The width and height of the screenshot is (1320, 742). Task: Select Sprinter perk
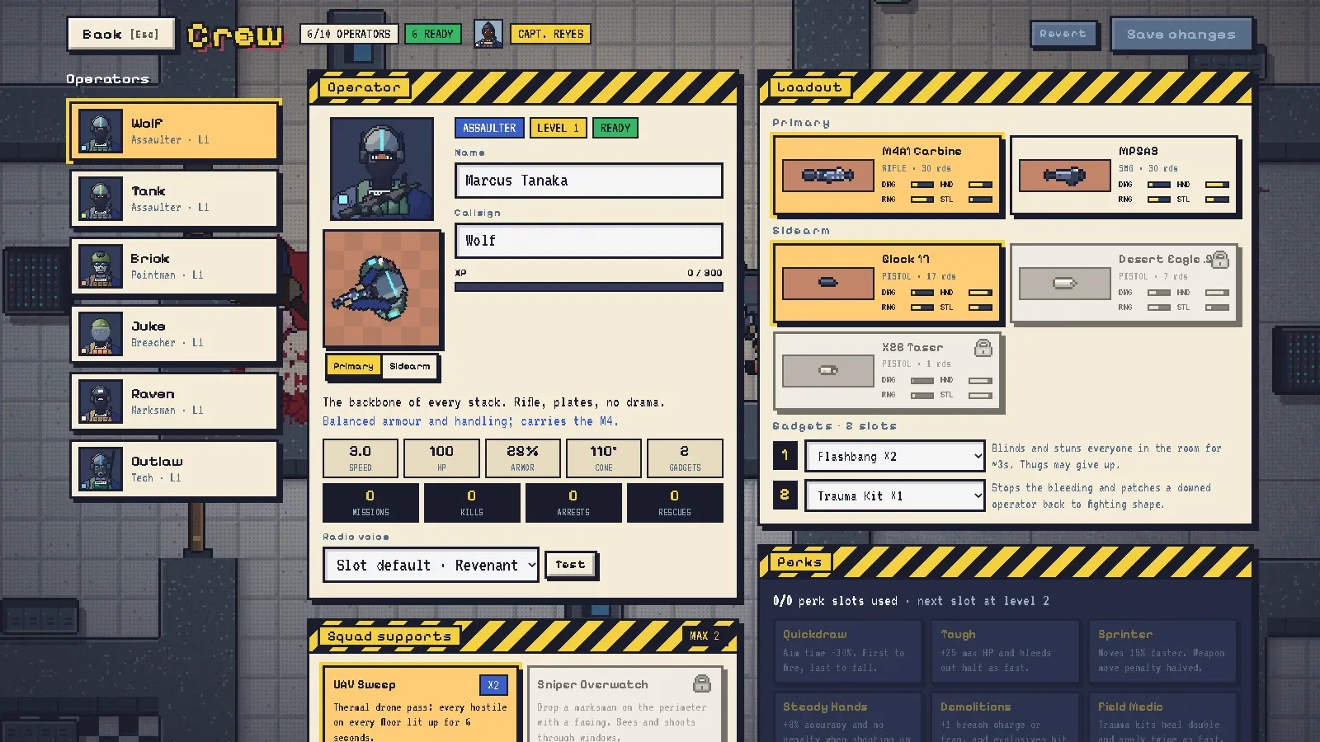coord(1162,651)
